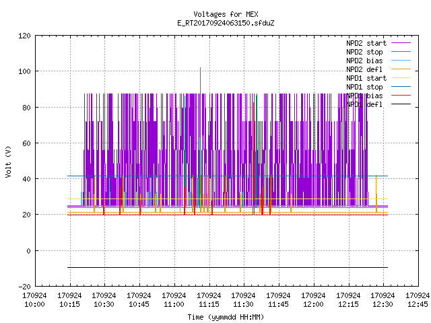Click the 'NPD2 stop' legend label

point(364,52)
